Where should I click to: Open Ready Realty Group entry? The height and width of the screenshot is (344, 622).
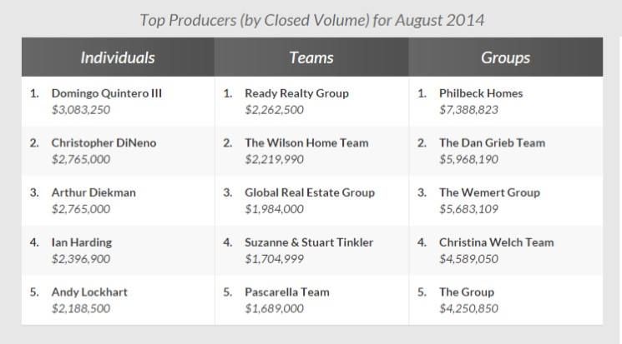point(296,93)
